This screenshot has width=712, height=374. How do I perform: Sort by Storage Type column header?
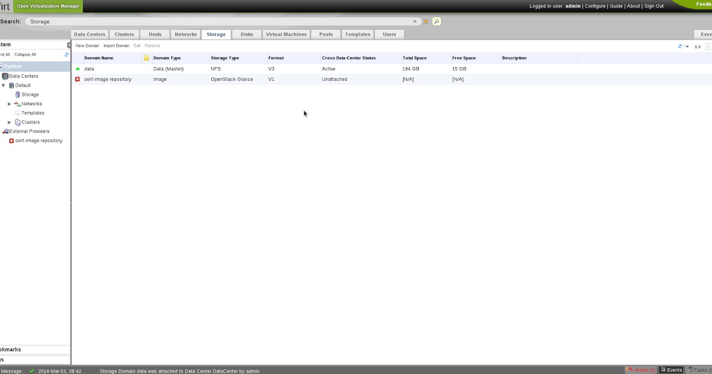click(x=225, y=58)
